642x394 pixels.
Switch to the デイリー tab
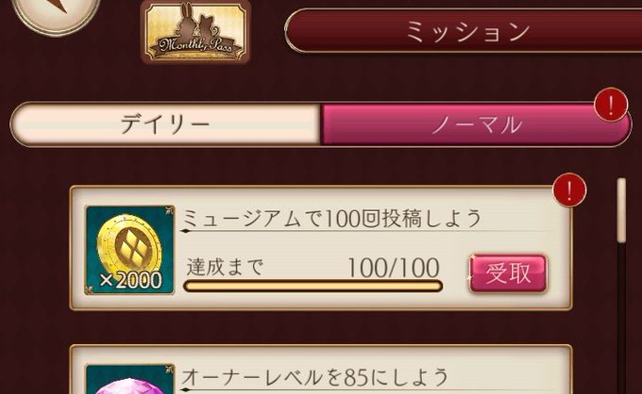coord(165,124)
